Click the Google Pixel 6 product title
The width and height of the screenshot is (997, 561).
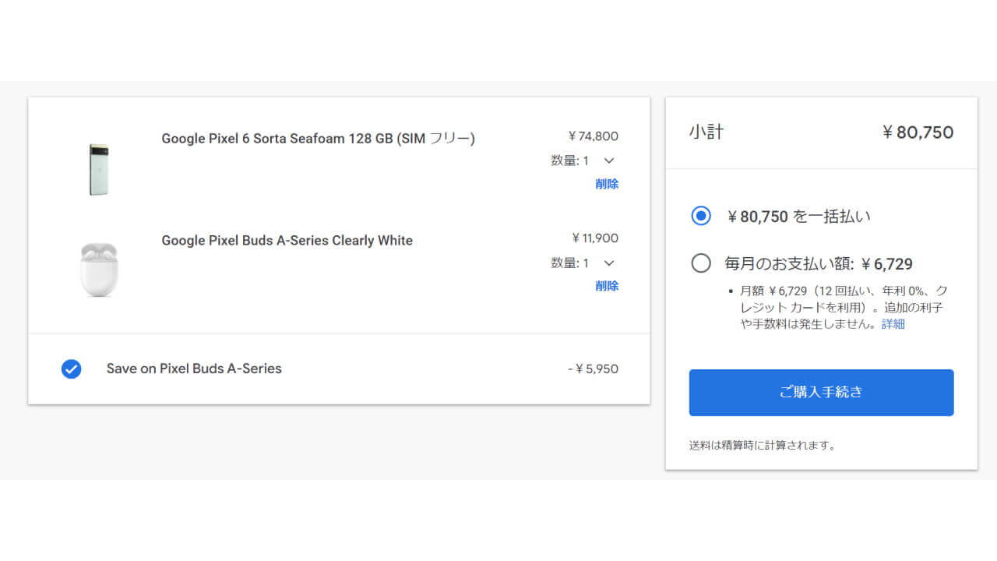tap(318, 138)
